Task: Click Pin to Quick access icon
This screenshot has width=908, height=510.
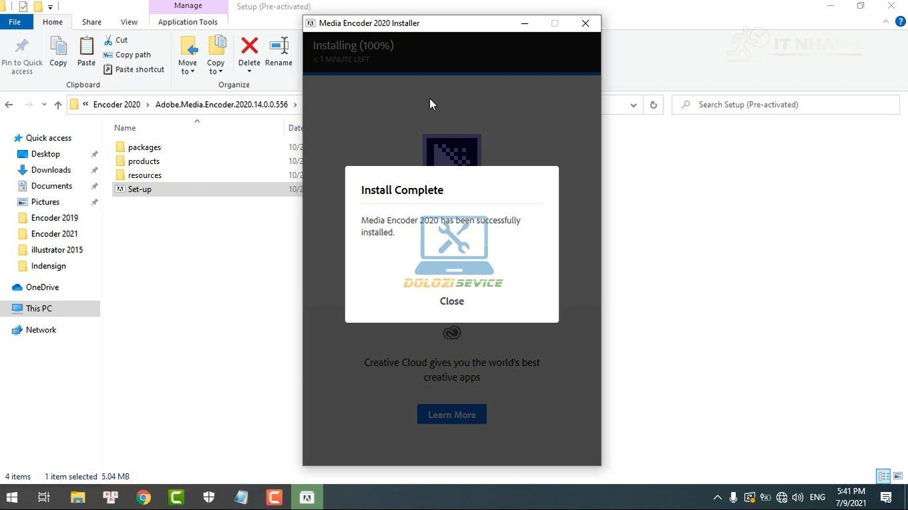Action: (22, 54)
